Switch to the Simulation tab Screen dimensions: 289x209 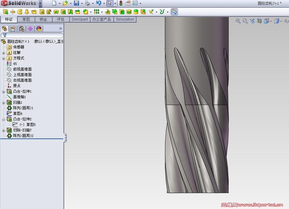coord(125,19)
